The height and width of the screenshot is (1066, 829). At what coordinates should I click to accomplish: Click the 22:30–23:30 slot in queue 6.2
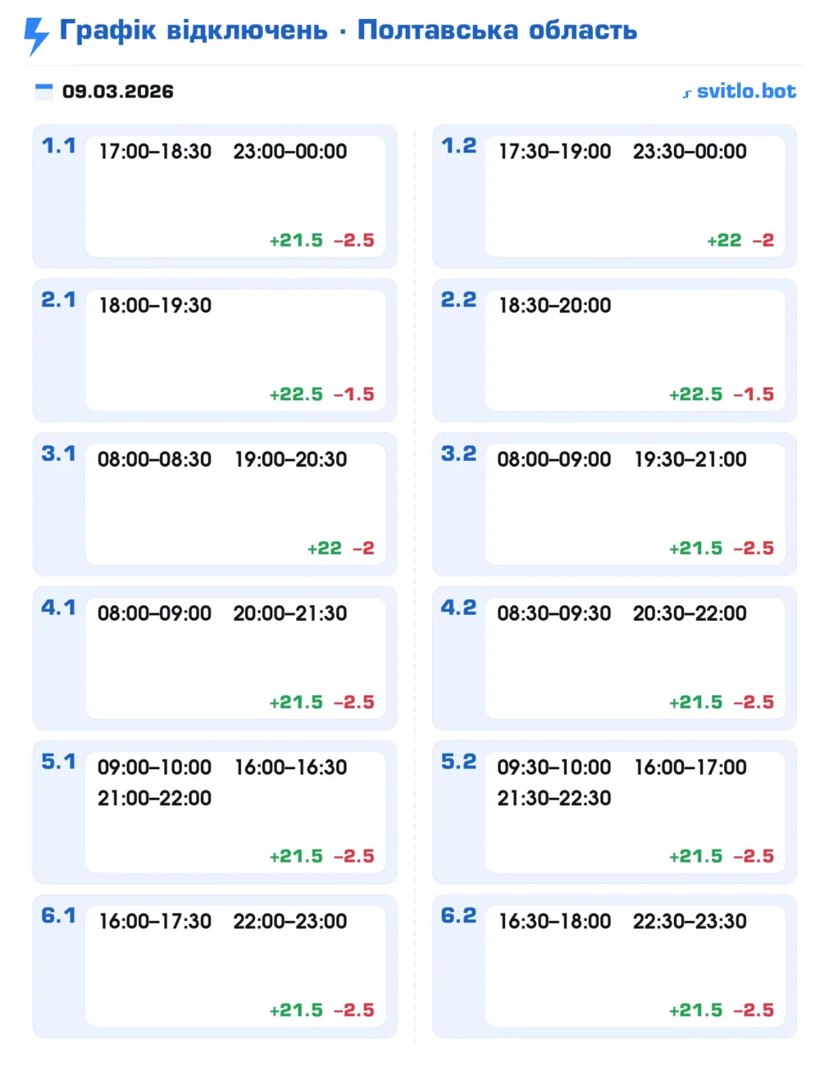click(x=690, y=922)
